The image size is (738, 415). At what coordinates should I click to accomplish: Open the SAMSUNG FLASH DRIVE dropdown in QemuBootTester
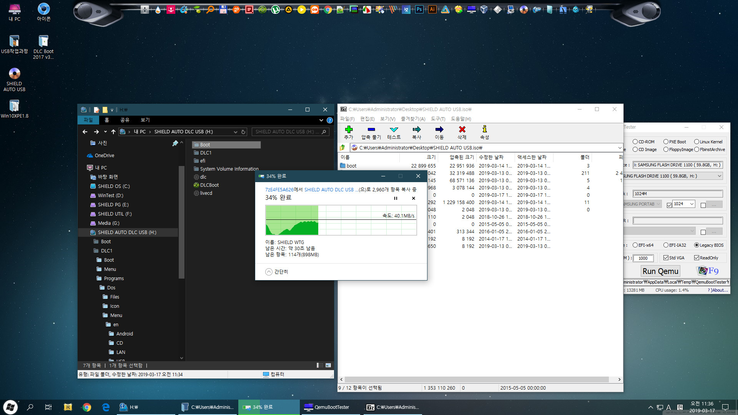[x=719, y=176]
